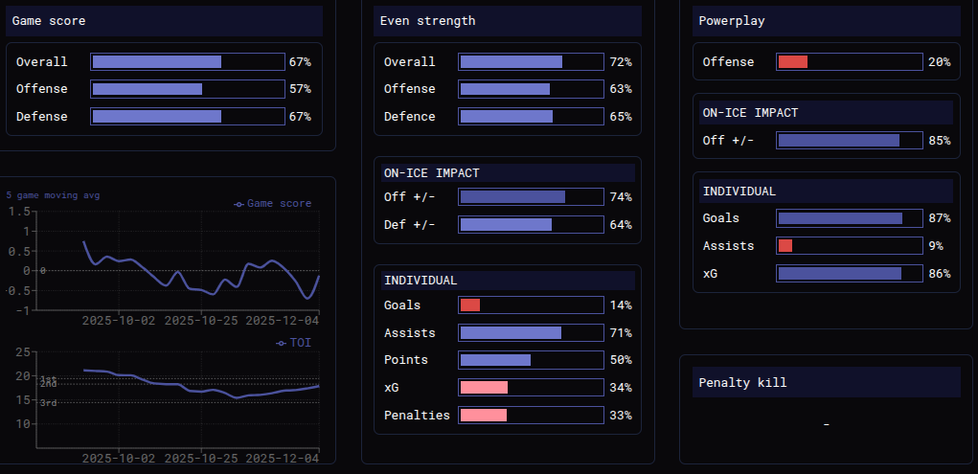Open the Game score section header
978x474 pixels.
coord(164,21)
